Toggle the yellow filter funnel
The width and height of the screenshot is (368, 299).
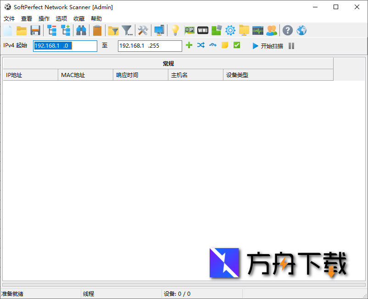(113, 30)
